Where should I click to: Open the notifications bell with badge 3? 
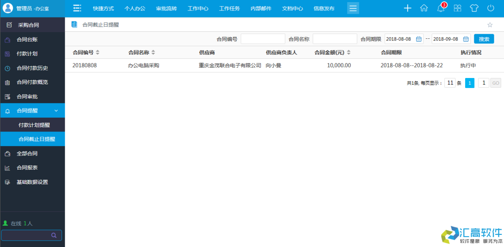click(x=440, y=8)
